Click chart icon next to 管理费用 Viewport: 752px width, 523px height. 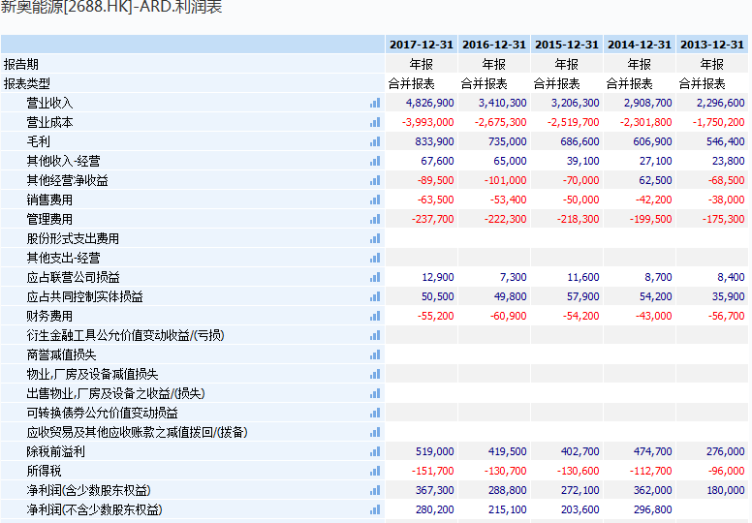pyautogui.click(x=374, y=219)
